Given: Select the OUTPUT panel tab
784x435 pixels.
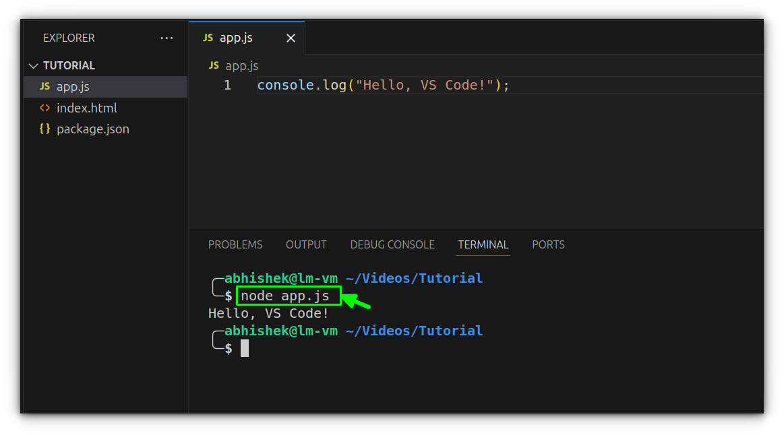Looking at the screenshot, I should tap(306, 244).
